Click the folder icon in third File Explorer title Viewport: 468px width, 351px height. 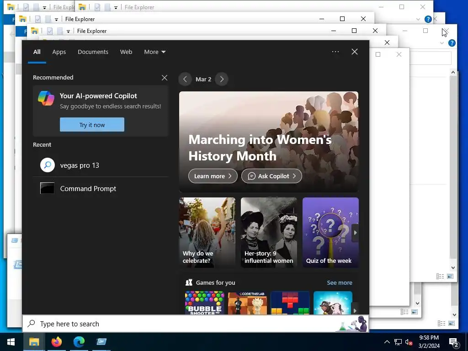pyautogui.click(x=34, y=31)
